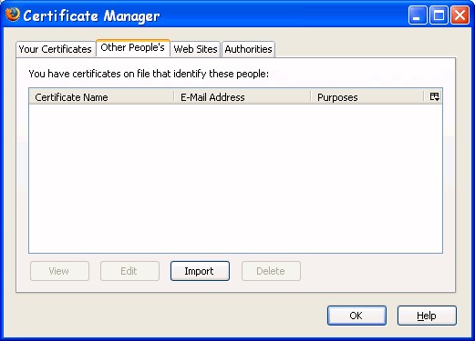Viewport: 475px width, 341px height.
Task: Go to the Authorities tab
Action: 248,49
